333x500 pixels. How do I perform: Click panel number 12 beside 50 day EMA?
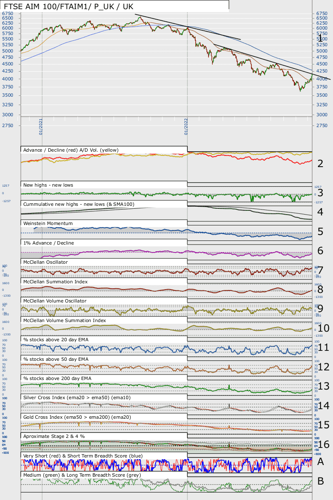coord(323,367)
